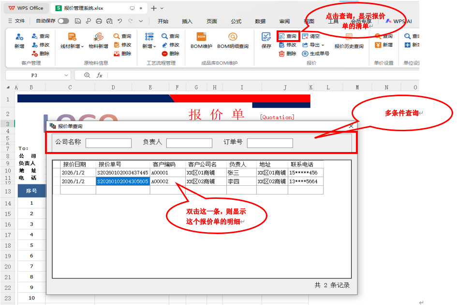Viewport: 457px width, 305px height.
Task: Click 查询 in 原物料信息 group
Action: click(122, 36)
